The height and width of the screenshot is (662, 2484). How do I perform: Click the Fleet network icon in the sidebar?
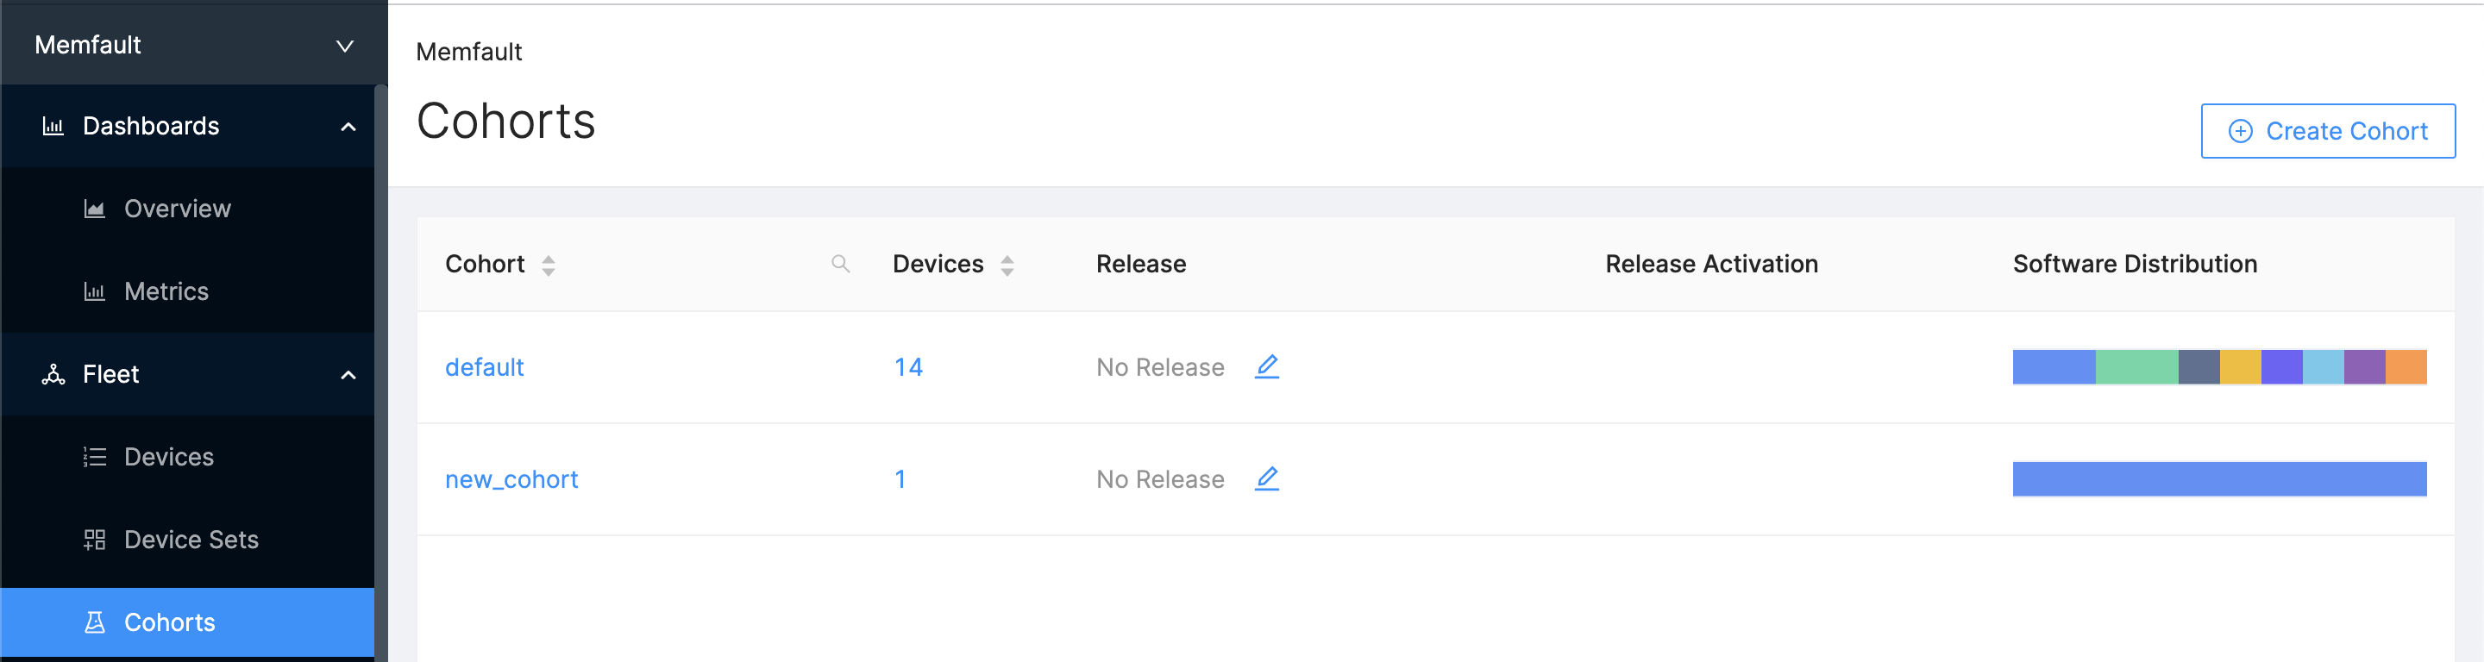click(53, 374)
